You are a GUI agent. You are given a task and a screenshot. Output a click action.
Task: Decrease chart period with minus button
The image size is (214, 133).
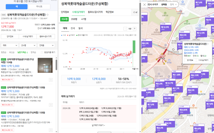125,29
